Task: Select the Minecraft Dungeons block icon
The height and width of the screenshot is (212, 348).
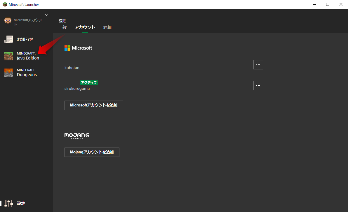Action: coord(8,73)
